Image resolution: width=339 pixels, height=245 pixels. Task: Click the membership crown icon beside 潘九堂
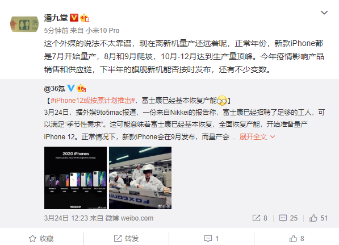[85, 18]
